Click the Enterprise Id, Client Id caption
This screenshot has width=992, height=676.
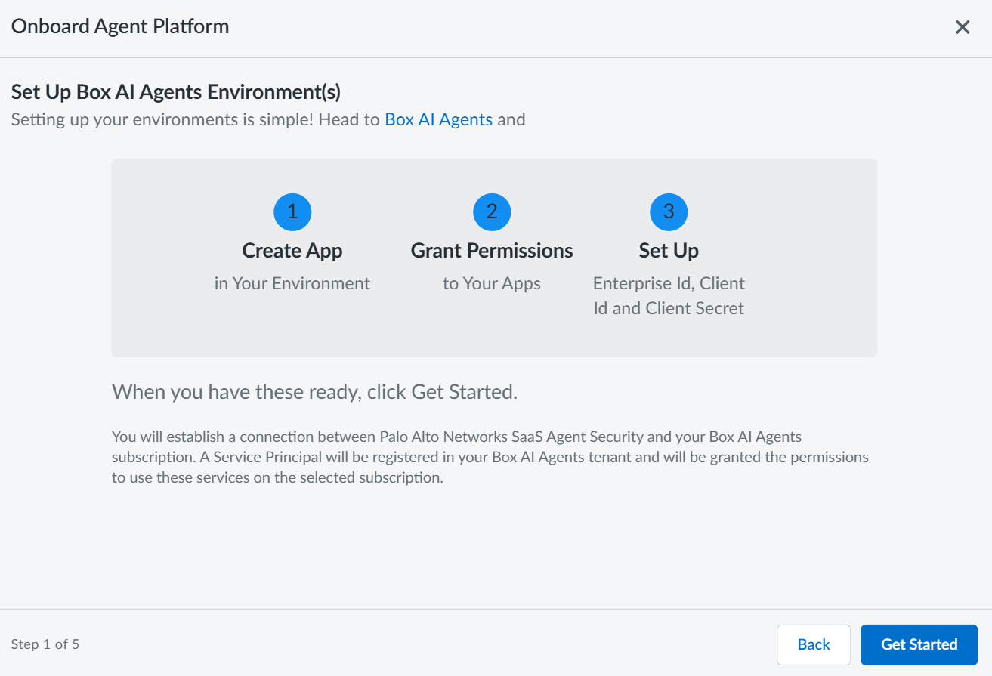tap(669, 295)
